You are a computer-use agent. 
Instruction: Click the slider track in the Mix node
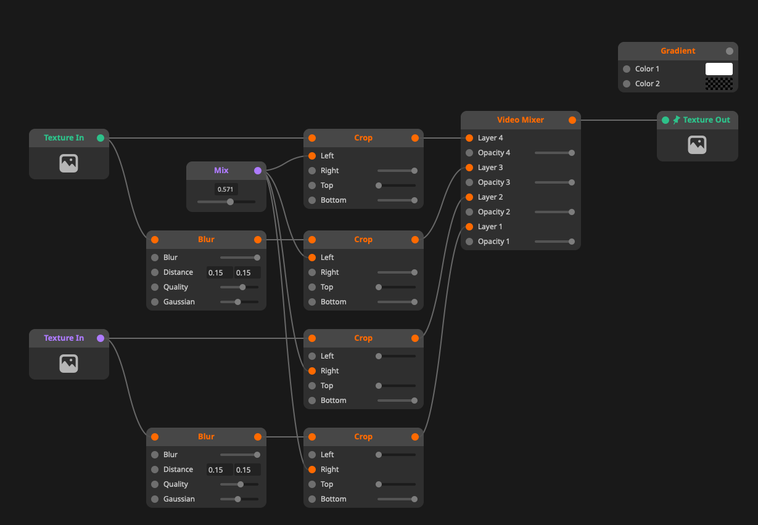click(226, 201)
